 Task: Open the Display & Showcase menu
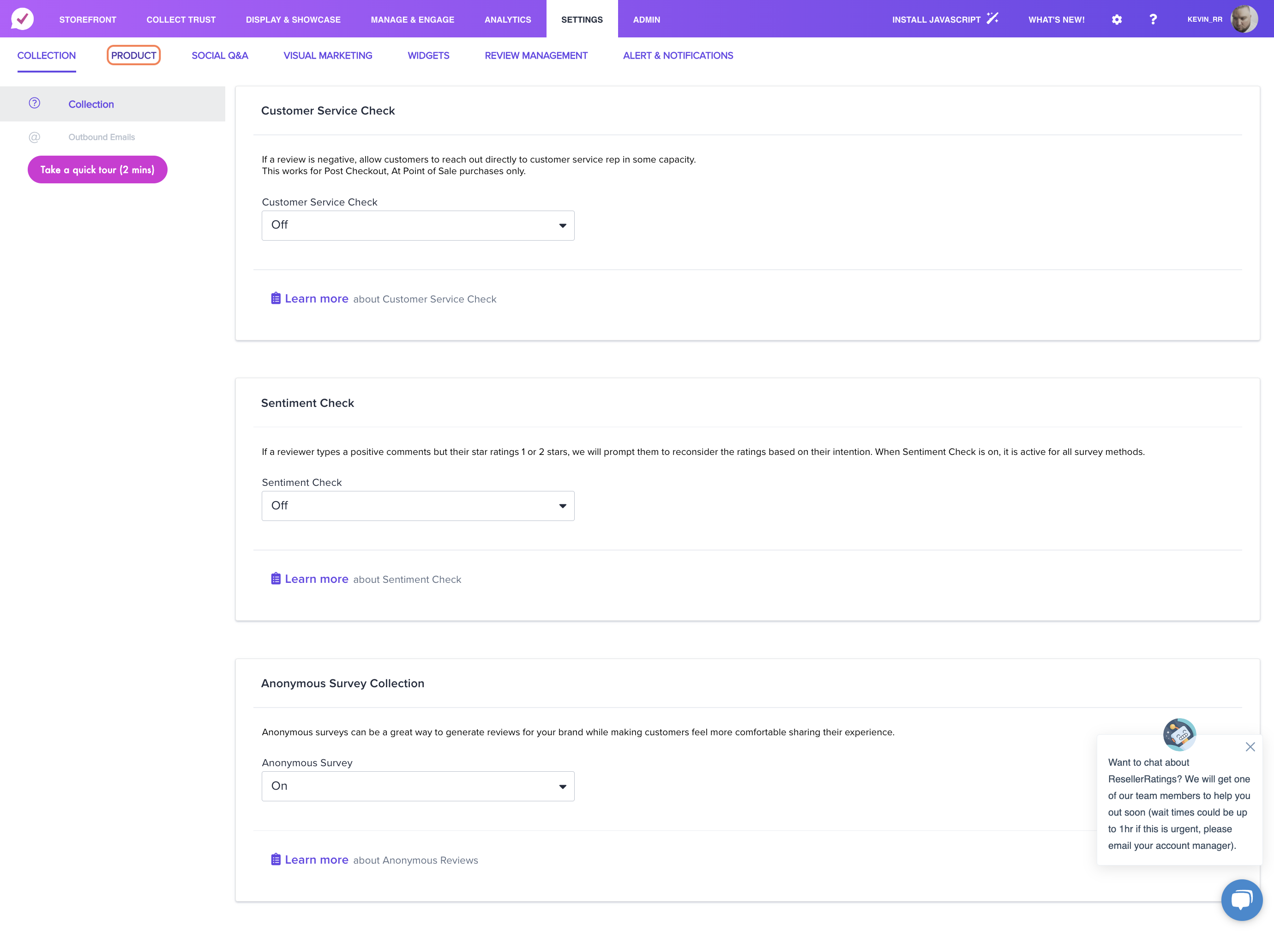[293, 19]
